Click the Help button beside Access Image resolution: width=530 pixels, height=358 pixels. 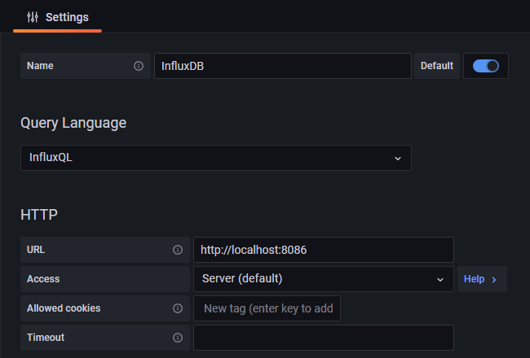482,279
